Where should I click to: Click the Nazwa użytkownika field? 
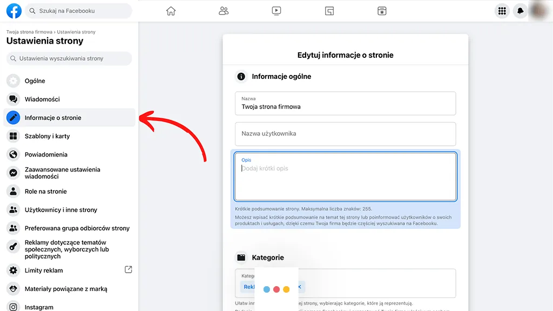click(x=346, y=134)
